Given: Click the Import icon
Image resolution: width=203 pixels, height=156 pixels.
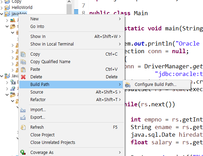Looking at the screenshot, I should (23, 110).
